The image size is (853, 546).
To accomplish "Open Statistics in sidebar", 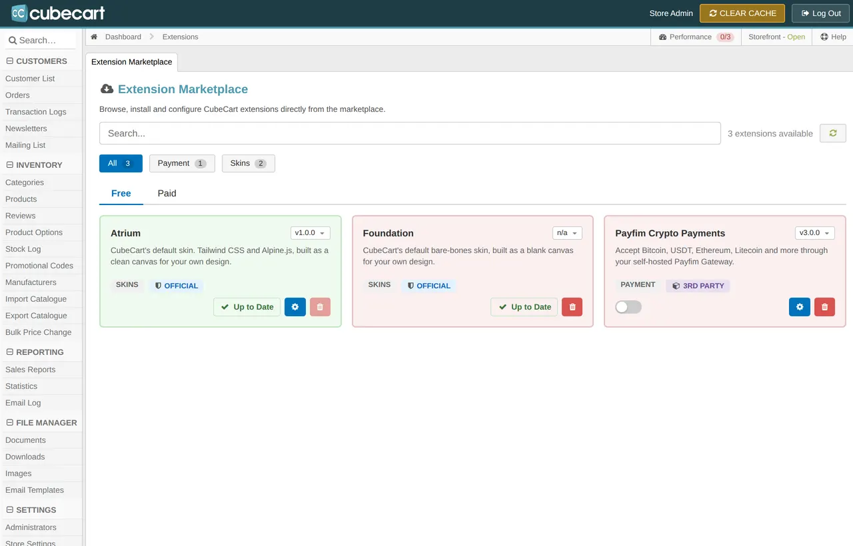I will tap(21, 386).
